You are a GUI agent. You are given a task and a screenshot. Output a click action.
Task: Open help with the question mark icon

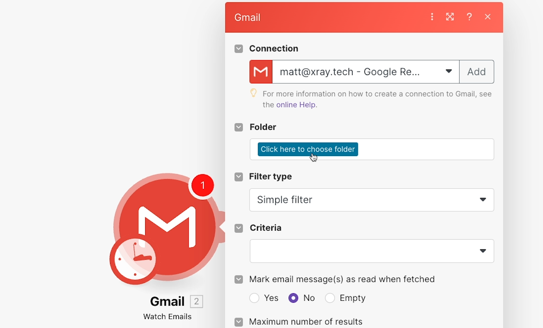pyautogui.click(x=469, y=17)
